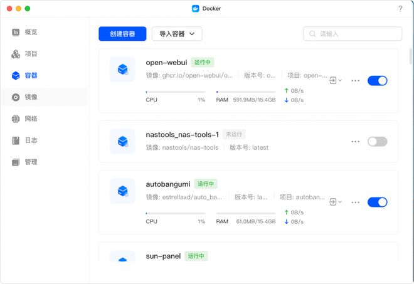Click open-webui upload speed arrow
The image size is (414, 284).
coord(286,91)
